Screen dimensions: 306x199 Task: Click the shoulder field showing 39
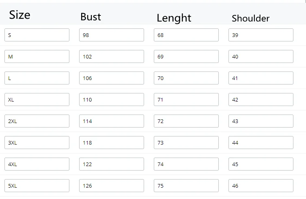[x=261, y=35]
